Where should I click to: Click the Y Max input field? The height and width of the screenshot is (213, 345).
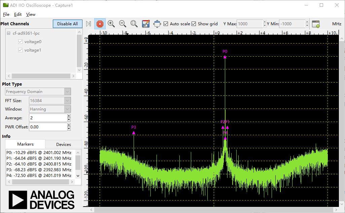(250, 24)
